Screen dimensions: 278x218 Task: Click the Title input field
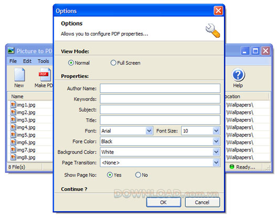(160, 120)
